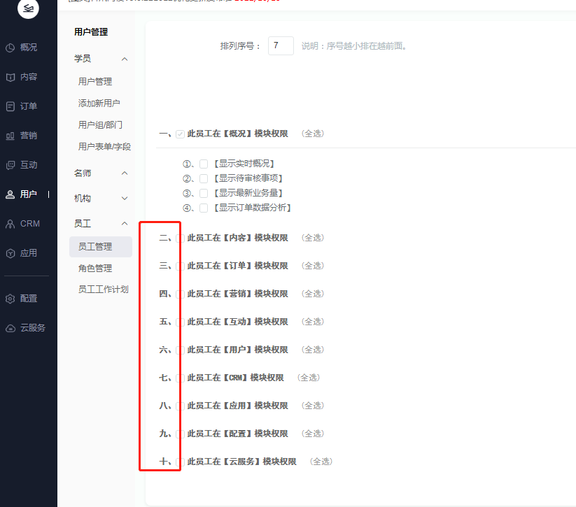Open 应用 in main sidebar

pyautogui.click(x=29, y=253)
